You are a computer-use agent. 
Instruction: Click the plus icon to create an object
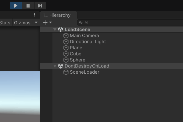[x=45, y=23]
